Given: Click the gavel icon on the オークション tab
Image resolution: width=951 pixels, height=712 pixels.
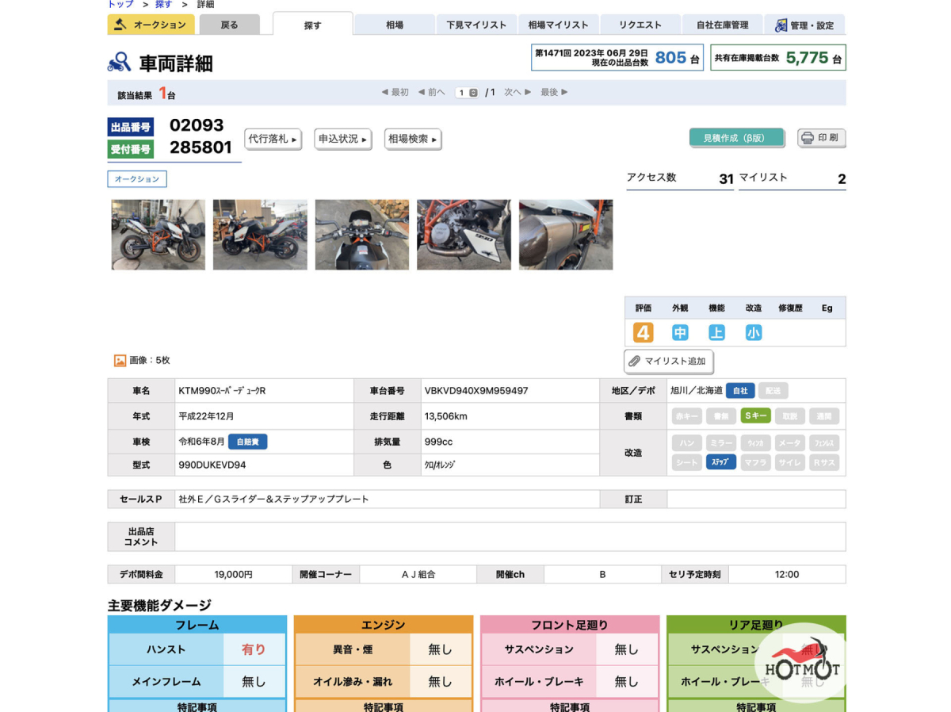Looking at the screenshot, I should click(120, 25).
